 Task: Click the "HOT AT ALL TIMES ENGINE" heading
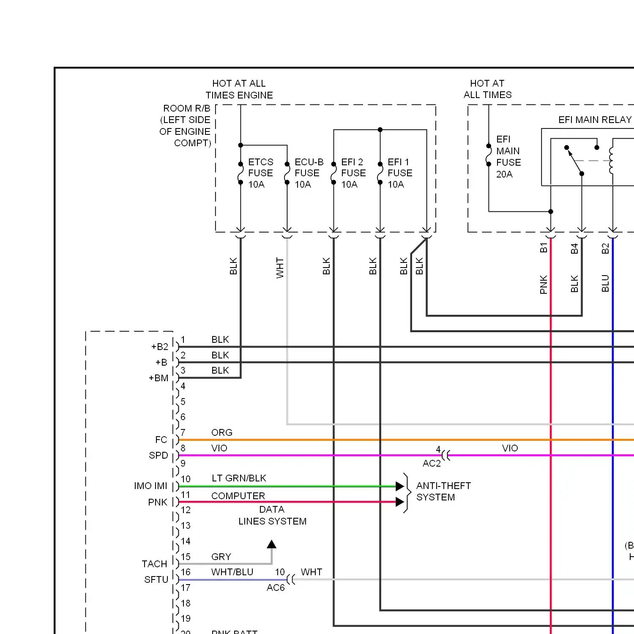click(x=239, y=89)
